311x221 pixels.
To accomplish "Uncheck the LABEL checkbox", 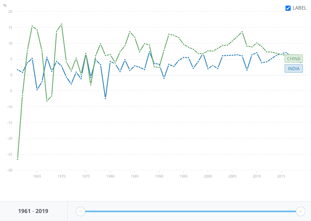I will (x=288, y=8).
